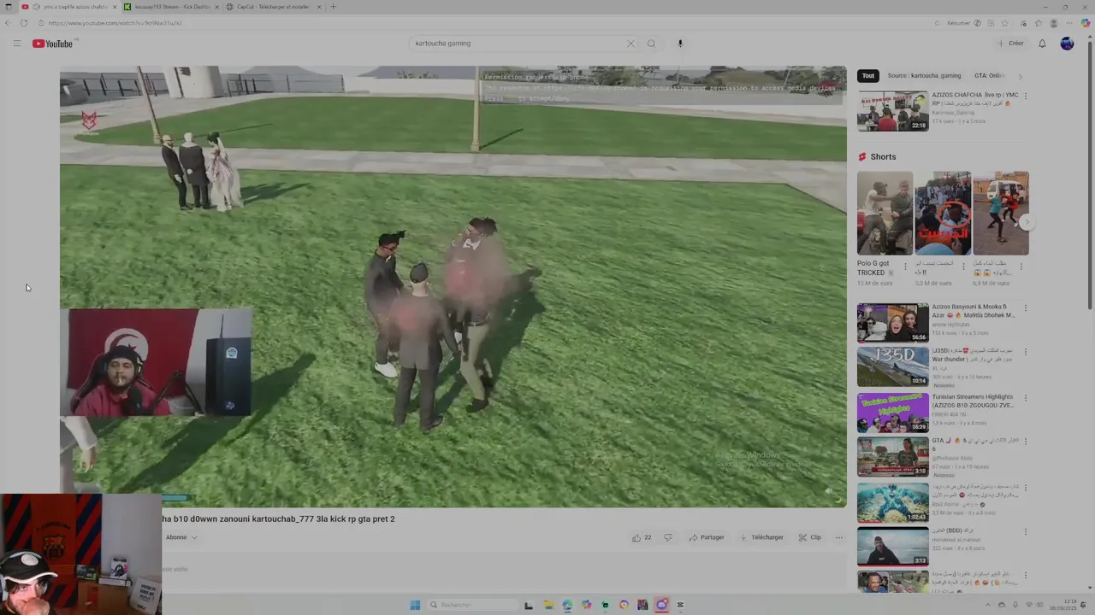
Task: Open the YouTube hamburger guide menu
Action: (x=16, y=44)
